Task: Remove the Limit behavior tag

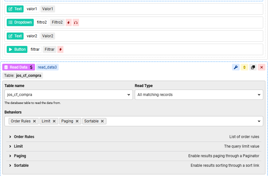Action: (x=54, y=121)
